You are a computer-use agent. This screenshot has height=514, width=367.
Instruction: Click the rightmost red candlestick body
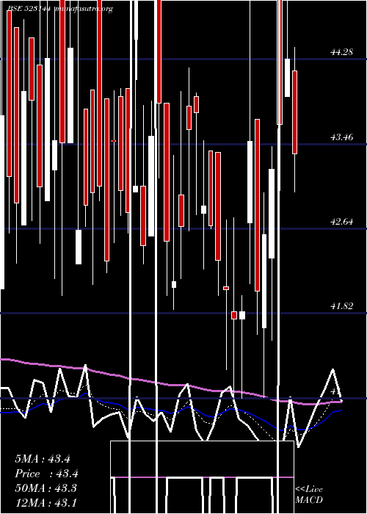[294, 112]
